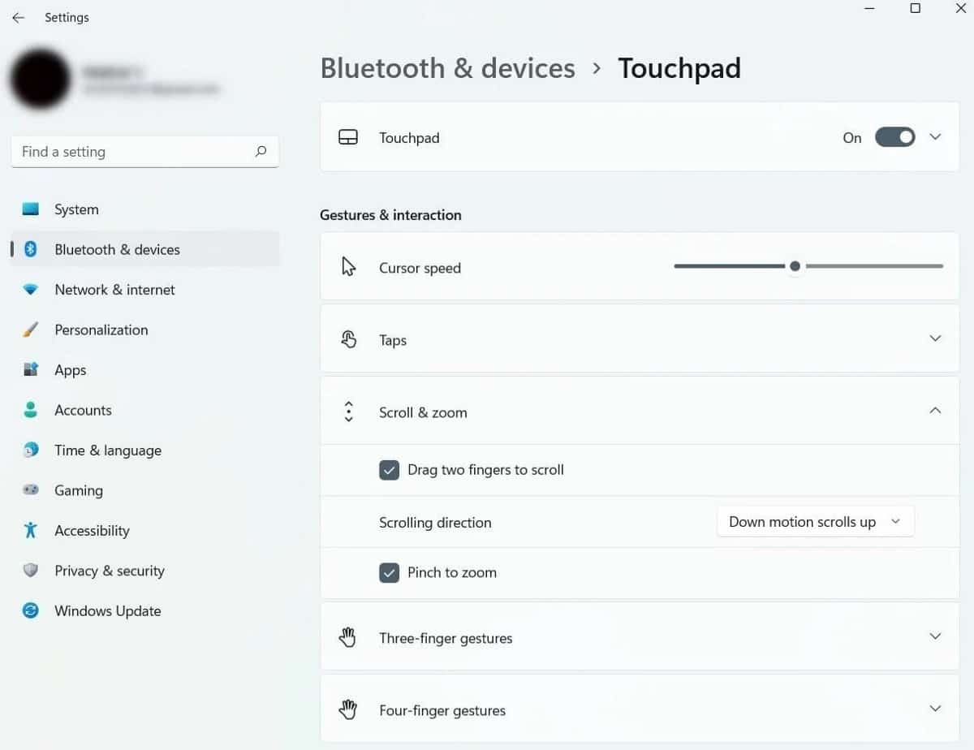Click Bluetooth & devices in the breadcrumb
The image size is (974, 750).
(446, 68)
